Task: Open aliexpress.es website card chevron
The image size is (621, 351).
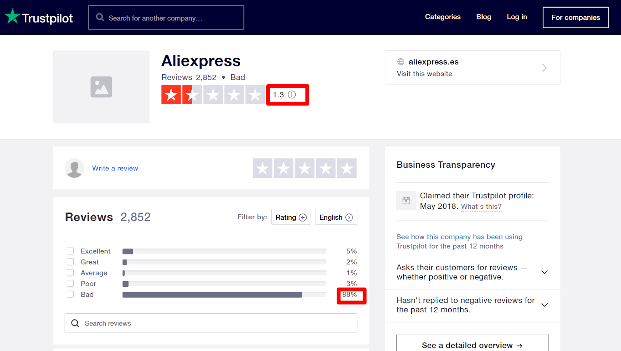Action: [544, 68]
